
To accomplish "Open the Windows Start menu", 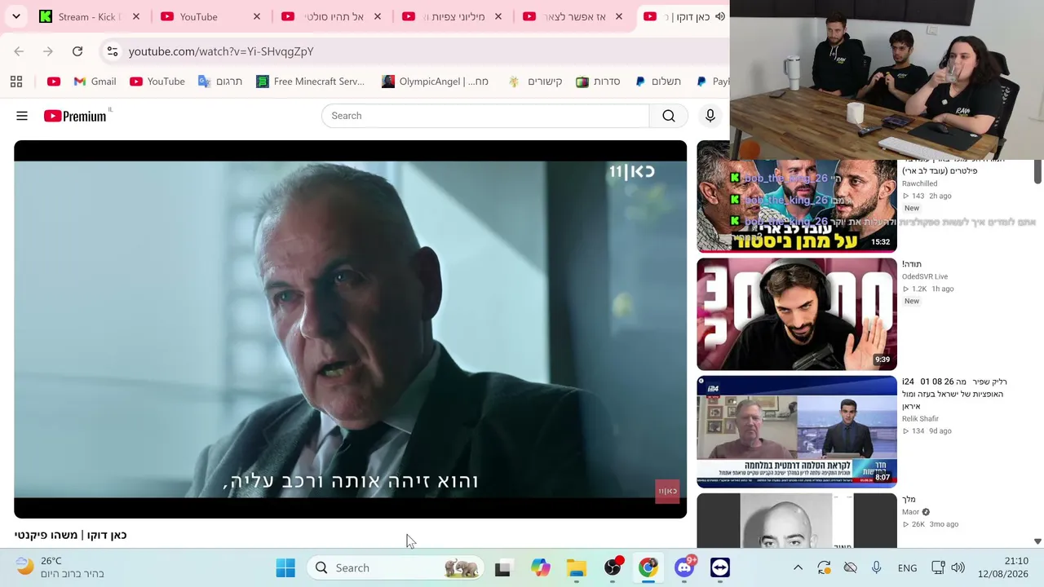I will tap(285, 567).
